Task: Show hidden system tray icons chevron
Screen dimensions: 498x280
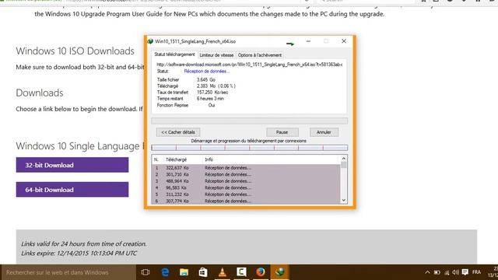Action: coord(427,272)
